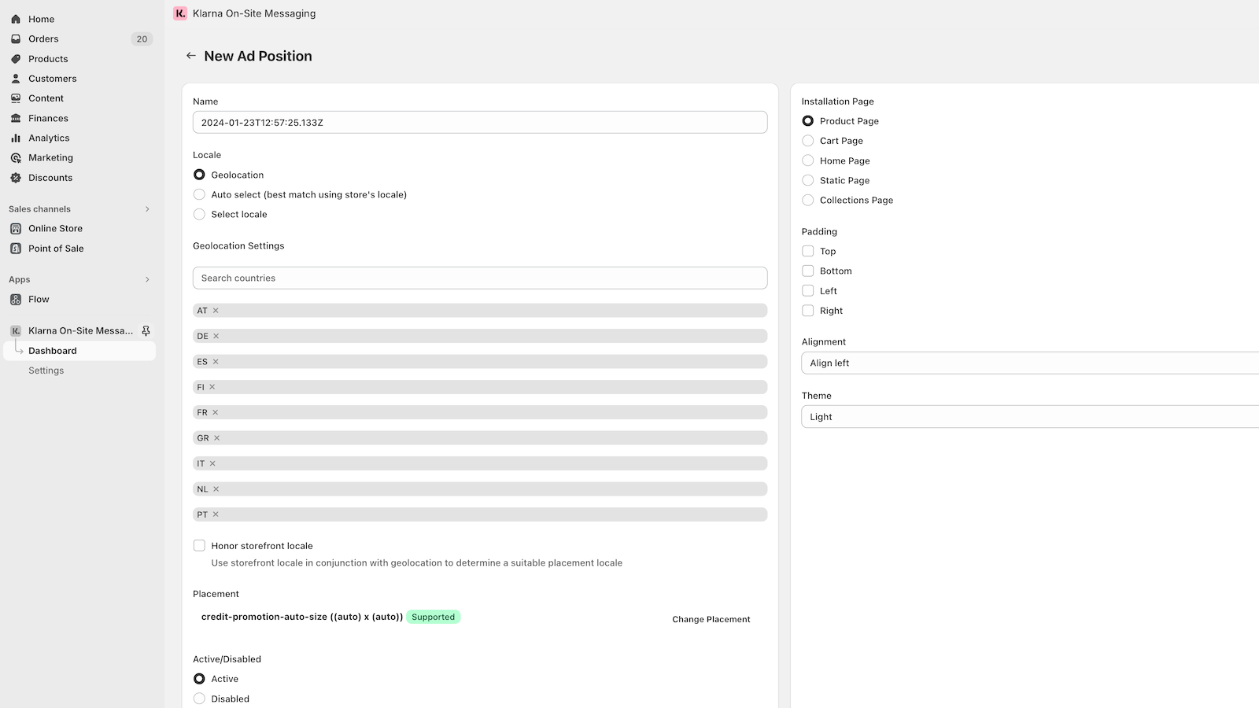Screen dimensions: 1259x708
Task: Select the Cart Page radio button
Action: pyautogui.click(x=807, y=141)
